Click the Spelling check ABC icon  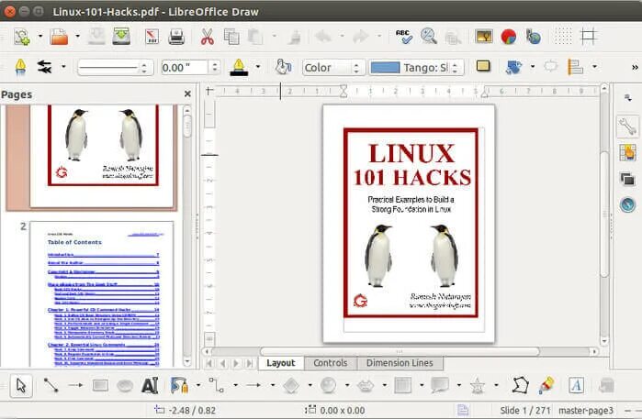tap(404, 37)
